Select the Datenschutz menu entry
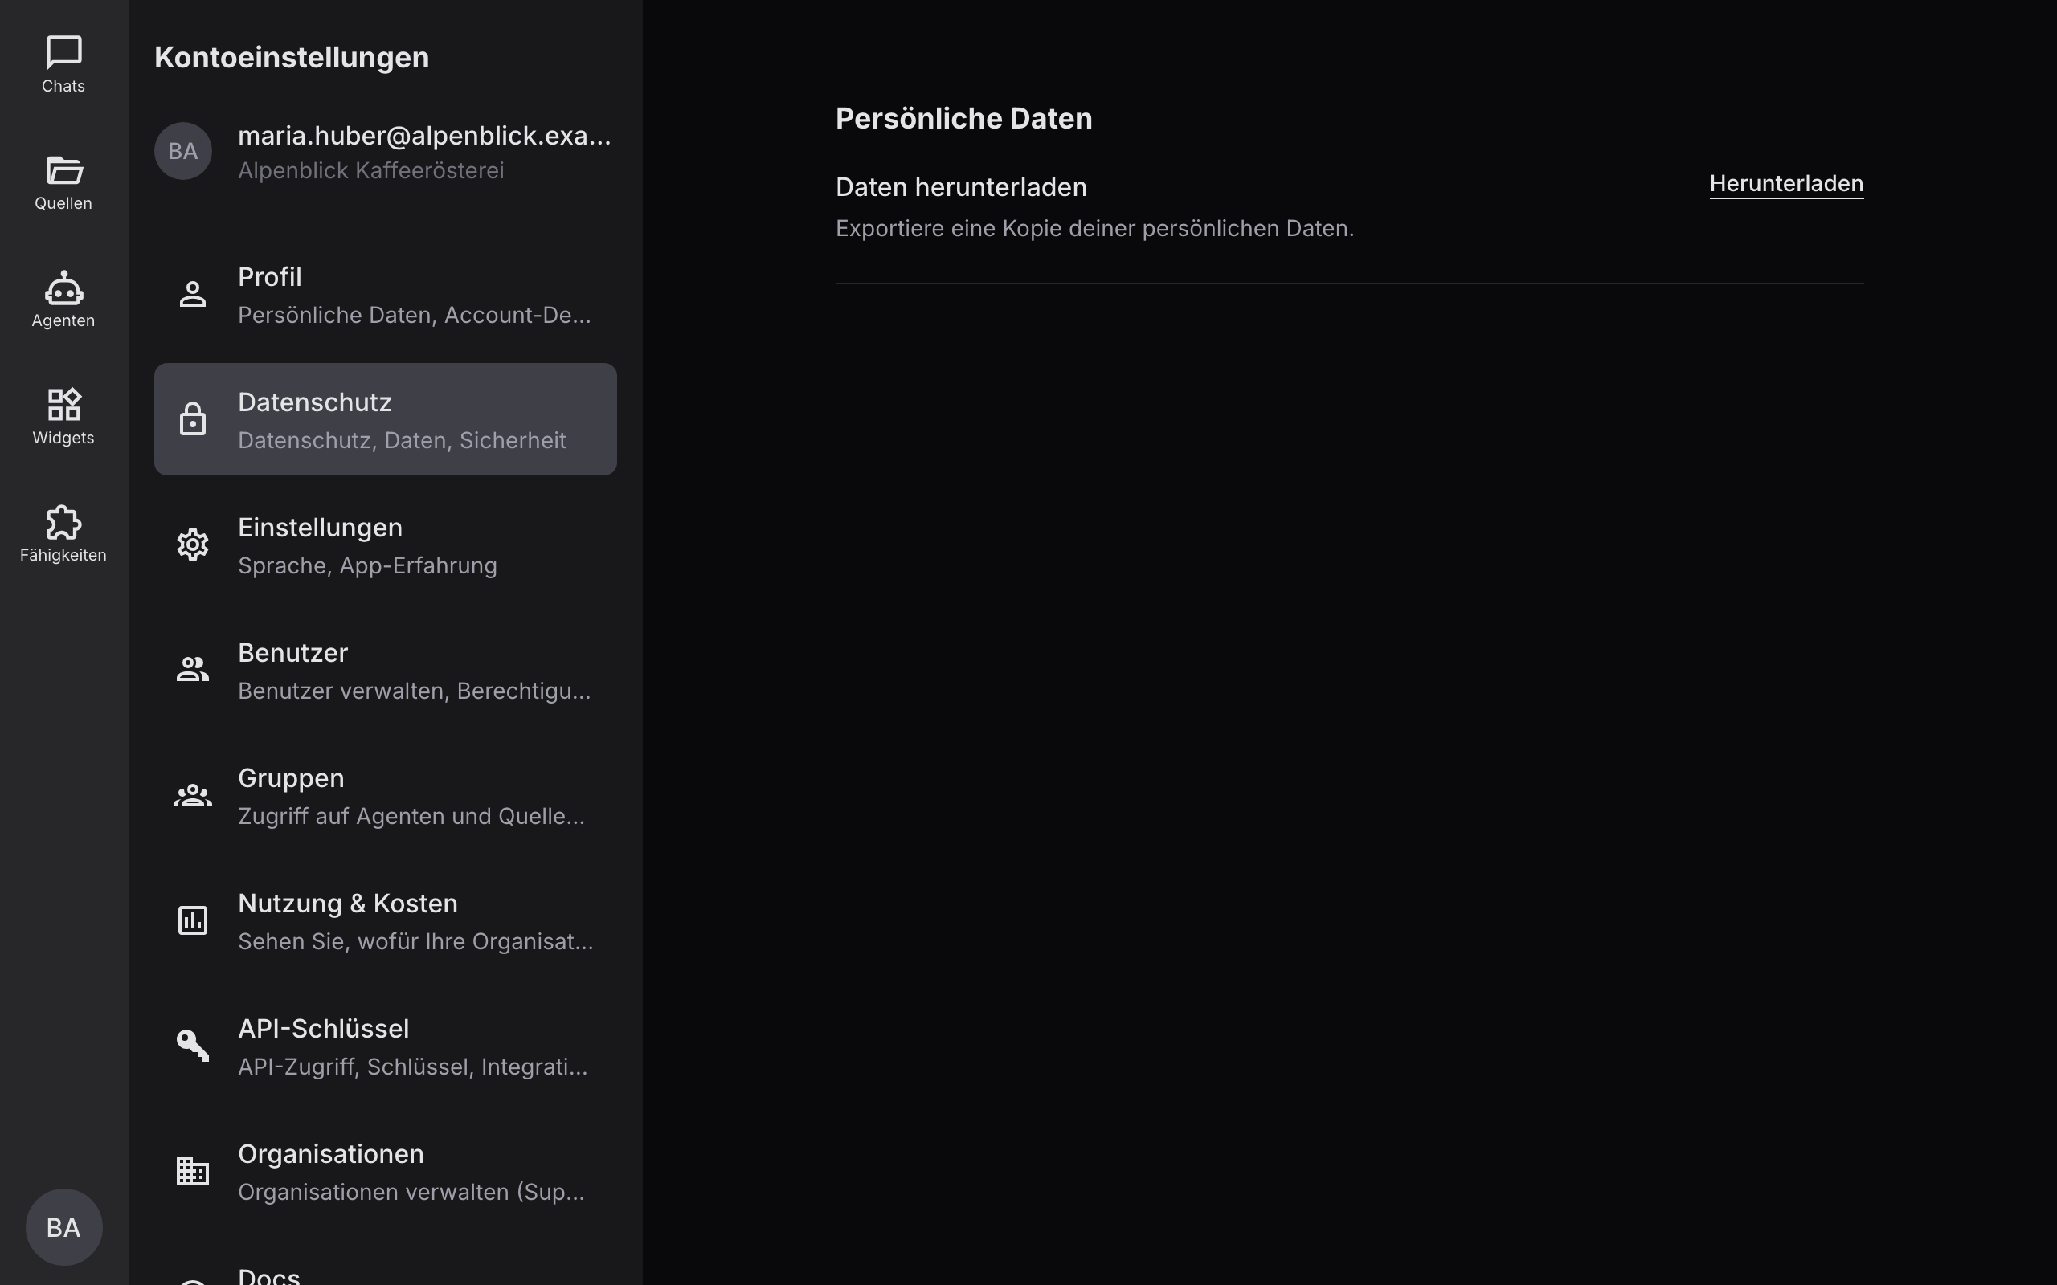The image size is (2057, 1285). [x=385, y=419]
